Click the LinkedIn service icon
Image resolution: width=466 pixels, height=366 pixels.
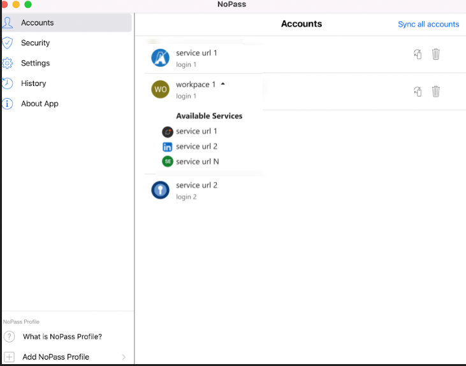pos(168,147)
